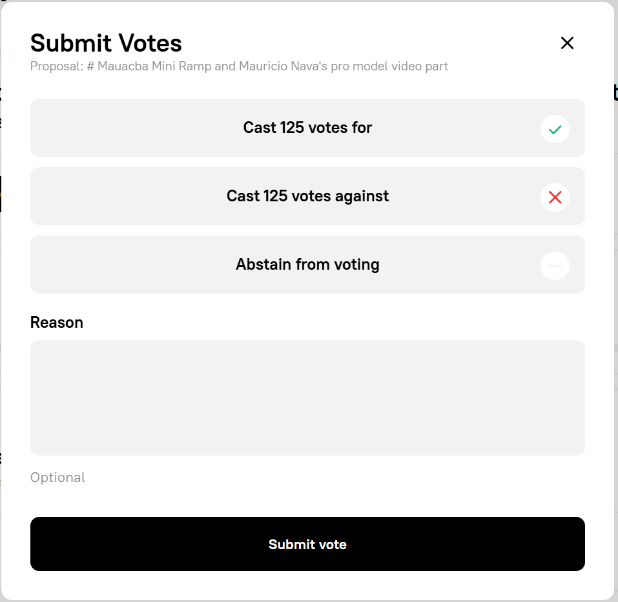This screenshot has width=618, height=602.
Task: Click the Reason field label
Action: [56, 322]
